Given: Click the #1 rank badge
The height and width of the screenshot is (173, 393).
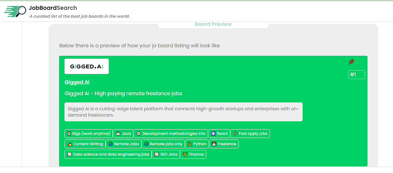Looking at the screenshot, I should tap(356, 74).
